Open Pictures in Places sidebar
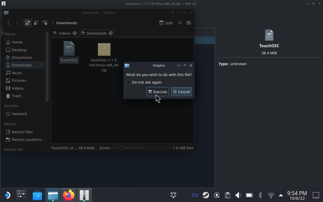 point(24,80)
